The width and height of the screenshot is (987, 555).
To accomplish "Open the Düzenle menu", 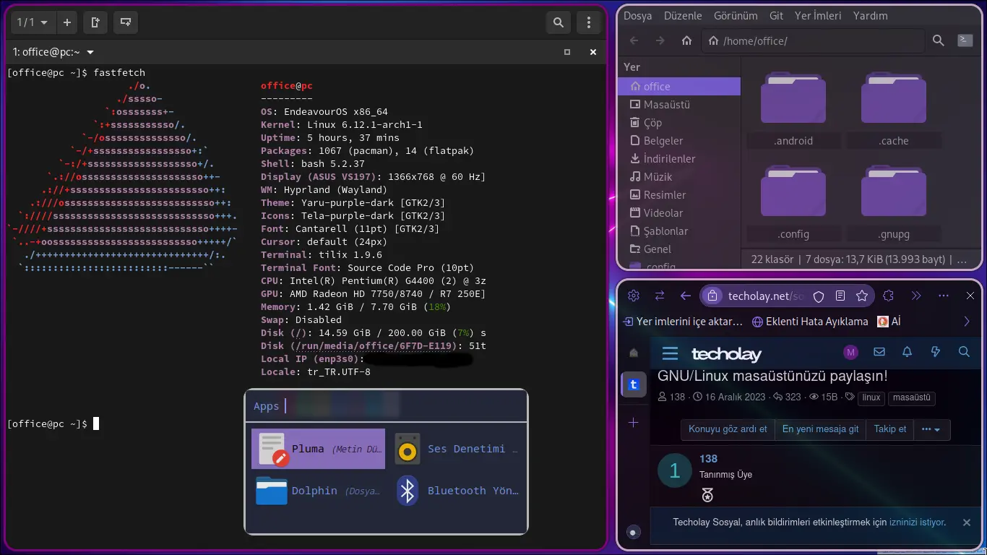I will [683, 15].
